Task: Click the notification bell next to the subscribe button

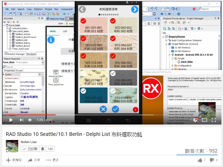Action: pyautogui.click(x=43, y=149)
